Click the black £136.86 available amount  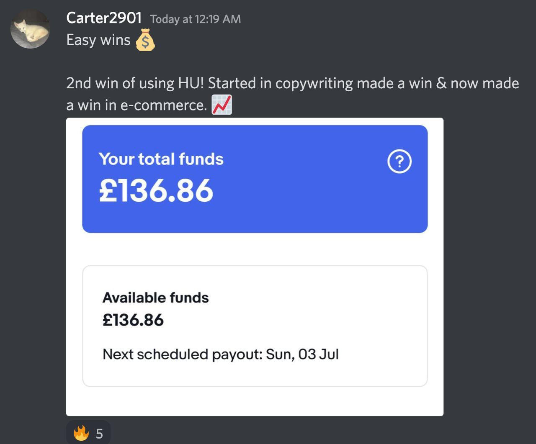[x=133, y=320]
